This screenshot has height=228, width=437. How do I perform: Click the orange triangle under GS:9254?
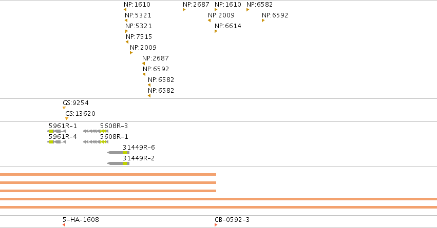64,108
